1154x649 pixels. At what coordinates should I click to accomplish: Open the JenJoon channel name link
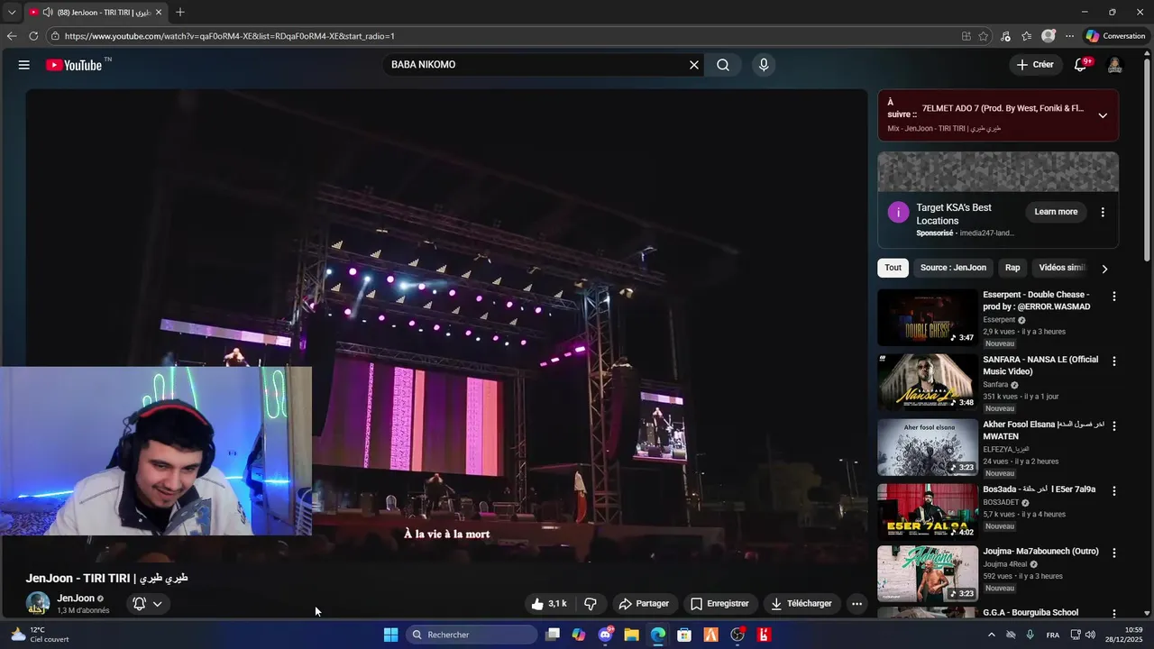76,599
